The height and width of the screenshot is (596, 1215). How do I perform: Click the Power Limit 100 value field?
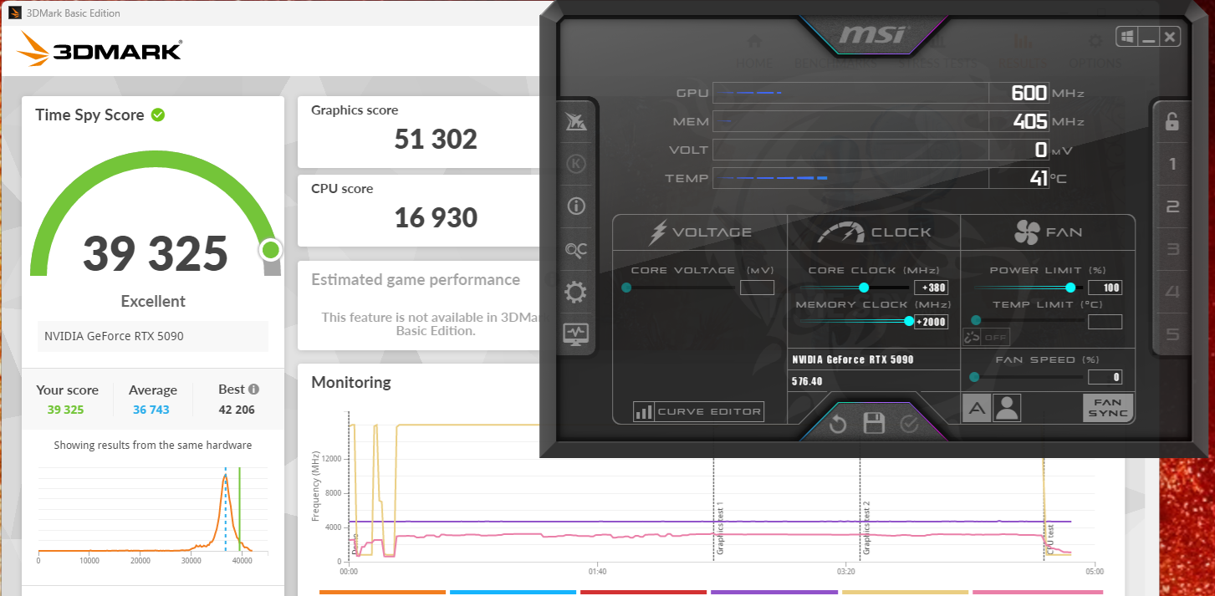pyautogui.click(x=1105, y=288)
